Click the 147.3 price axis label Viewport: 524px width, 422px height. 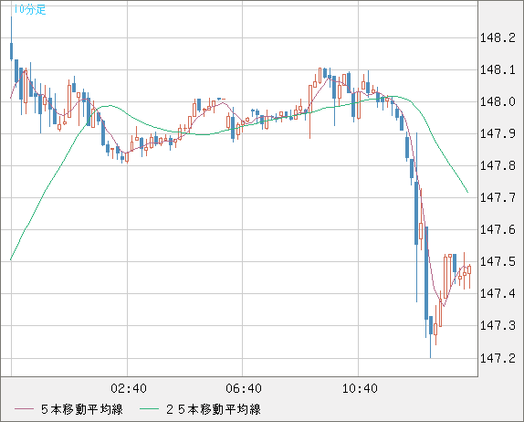498,325
